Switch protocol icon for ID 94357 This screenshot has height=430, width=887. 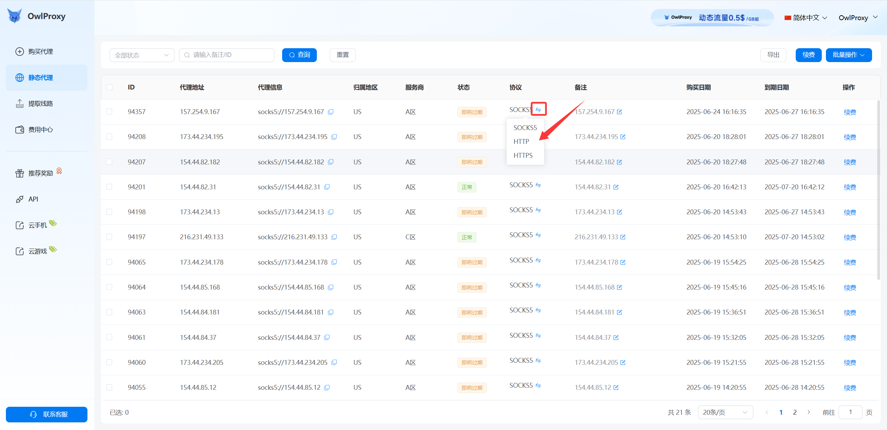(x=538, y=110)
